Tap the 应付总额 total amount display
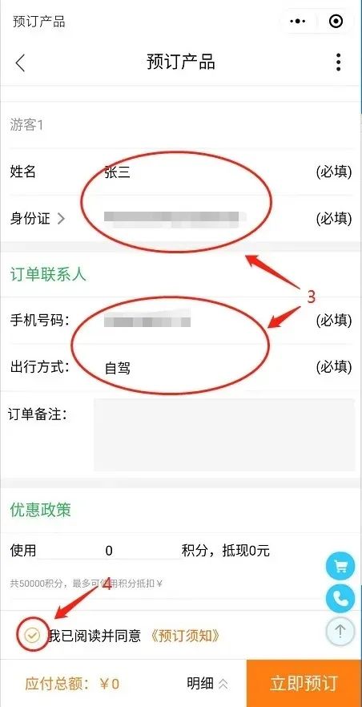 click(73, 684)
